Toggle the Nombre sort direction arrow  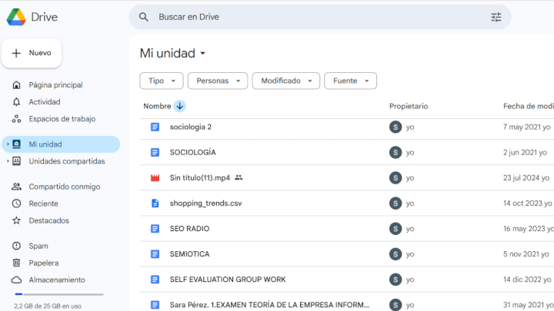[x=179, y=106]
